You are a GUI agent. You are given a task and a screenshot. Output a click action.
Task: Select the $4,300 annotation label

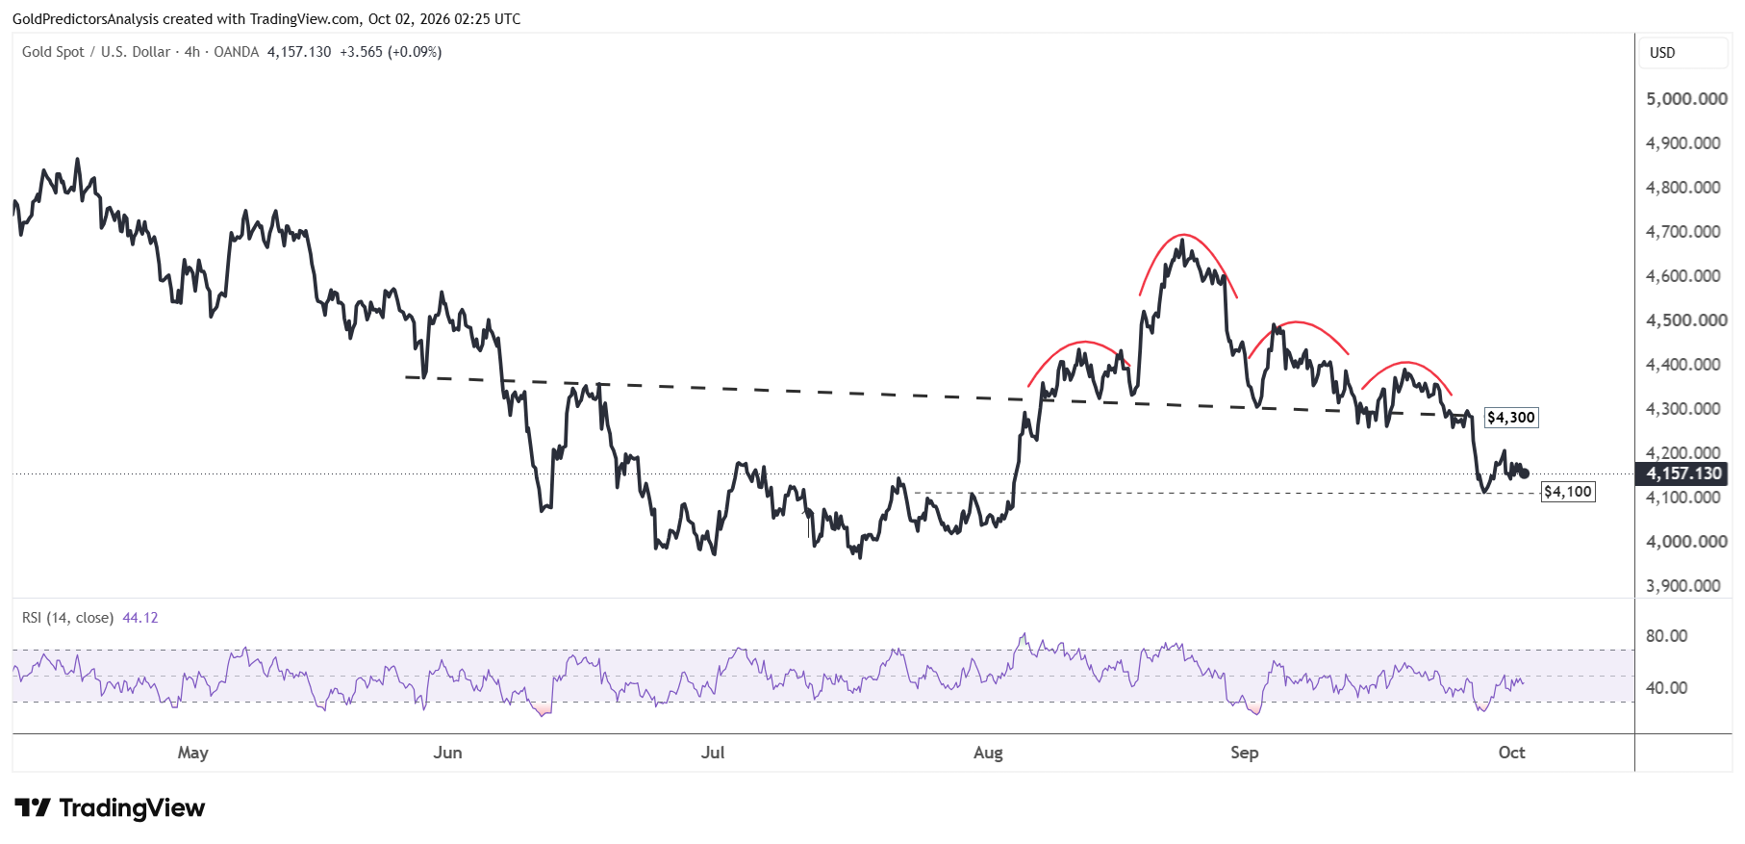[x=1511, y=418]
